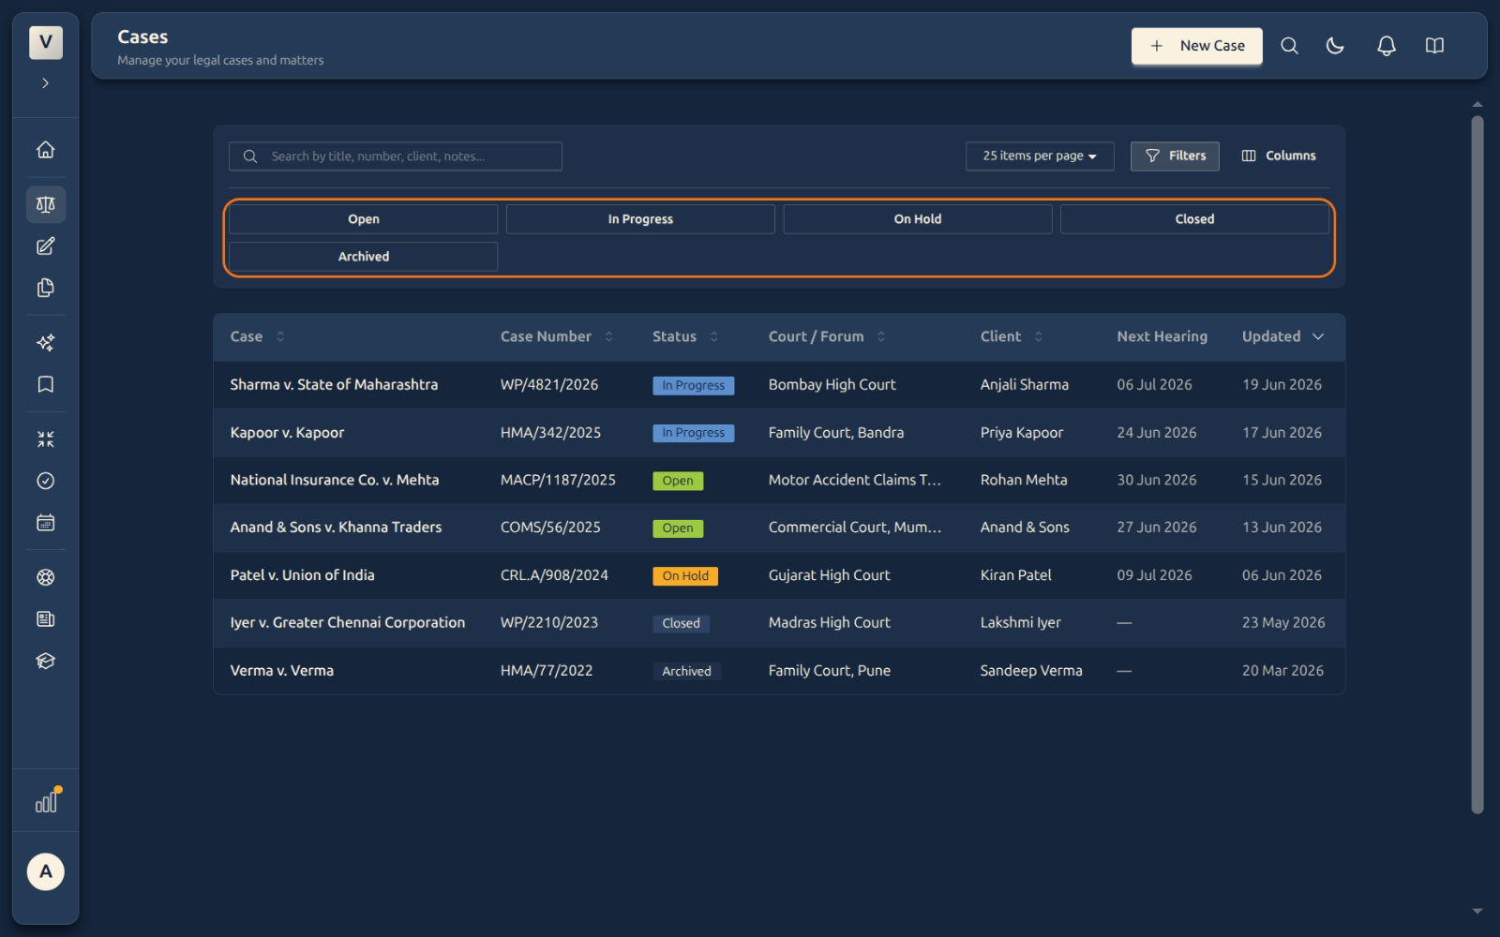This screenshot has height=937, width=1500.
Task: Sort by the Updated column header
Action: [x=1282, y=336]
